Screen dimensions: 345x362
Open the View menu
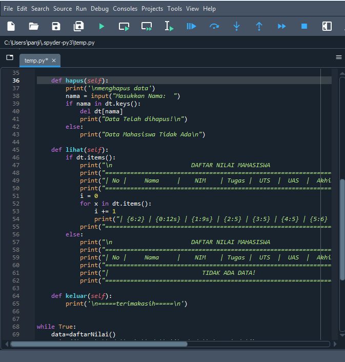[192, 9]
